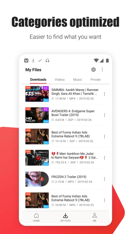Open the AVENGERS 4 Endgame thumbnail
This screenshot has width=131, height=234.
(37, 115)
